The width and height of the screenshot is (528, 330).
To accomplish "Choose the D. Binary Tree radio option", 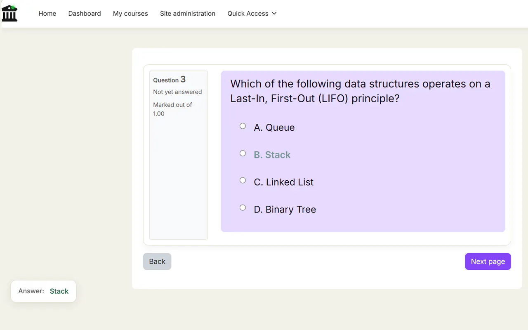I will click(x=243, y=208).
